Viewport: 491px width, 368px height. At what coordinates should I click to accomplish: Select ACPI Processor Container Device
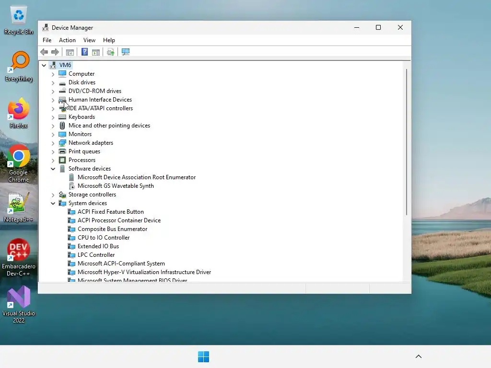pos(119,220)
